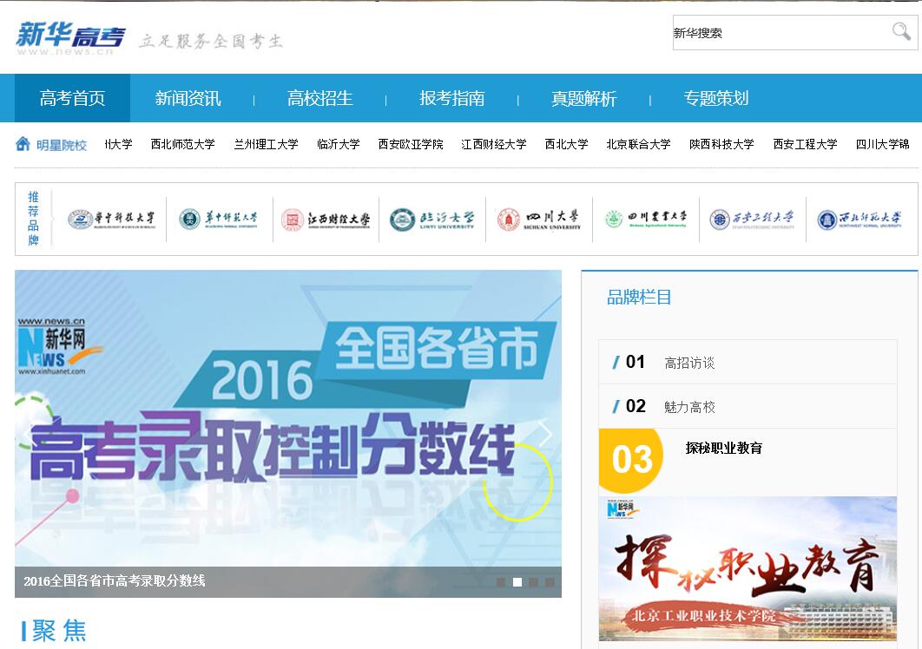This screenshot has width=922, height=649.
Task: Click the 兰州理工大学 link
Action: click(266, 144)
